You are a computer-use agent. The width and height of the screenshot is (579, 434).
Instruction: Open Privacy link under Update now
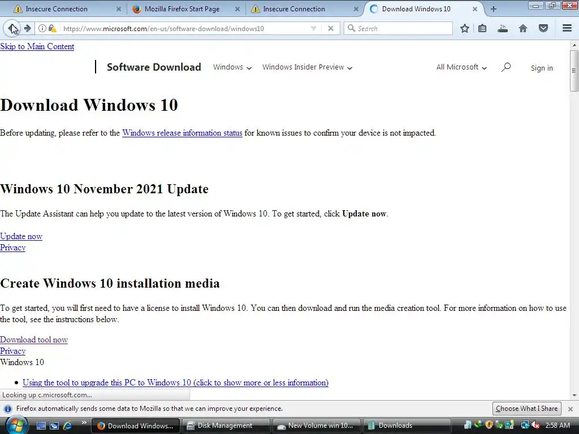pos(12,248)
